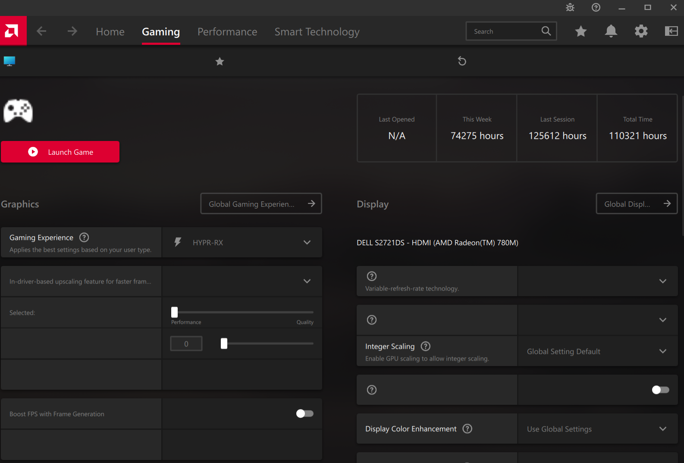
Task: Click the numeric field showing 0
Action: [x=186, y=344]
